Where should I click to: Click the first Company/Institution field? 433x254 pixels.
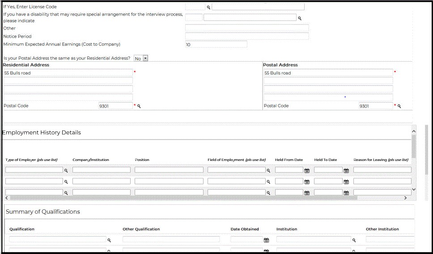(x=102, y=170)
